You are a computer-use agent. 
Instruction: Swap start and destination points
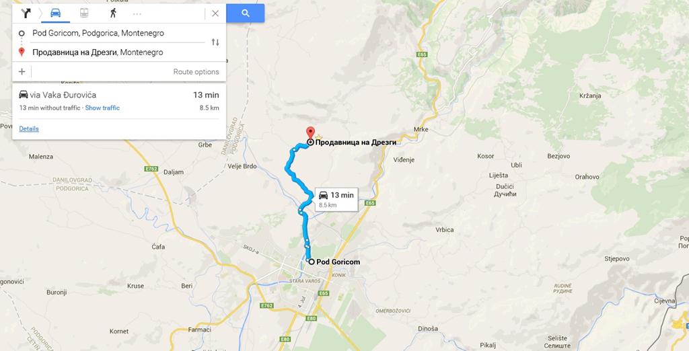tap(215, 42)
